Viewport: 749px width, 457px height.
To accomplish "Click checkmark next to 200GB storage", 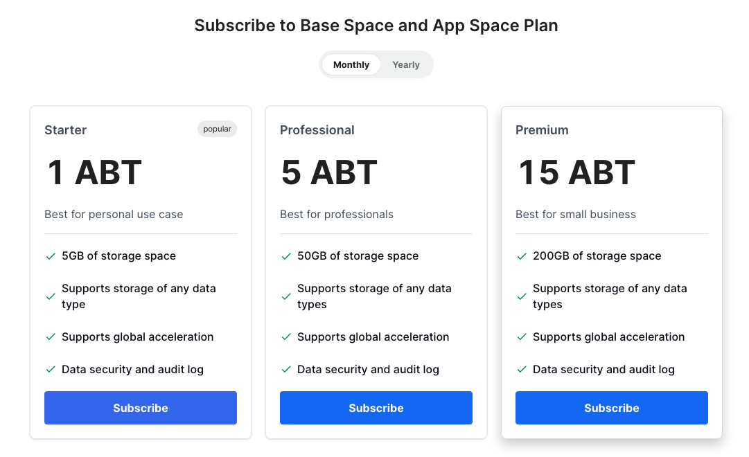I will (522, 256).
